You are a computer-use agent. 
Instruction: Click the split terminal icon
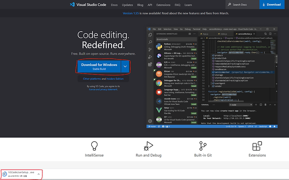(x=260, y=105)
